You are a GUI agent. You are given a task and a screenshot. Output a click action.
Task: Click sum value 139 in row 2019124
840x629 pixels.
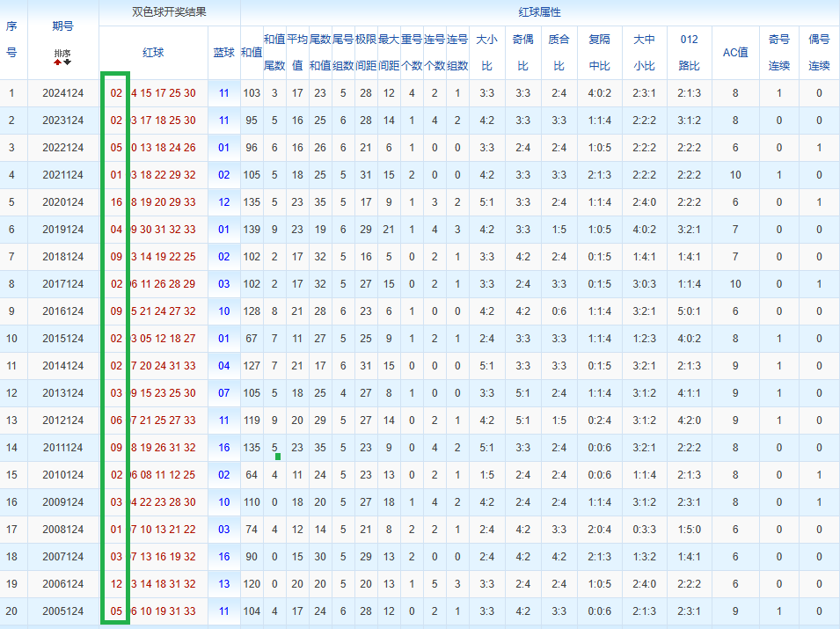(252, 230)
